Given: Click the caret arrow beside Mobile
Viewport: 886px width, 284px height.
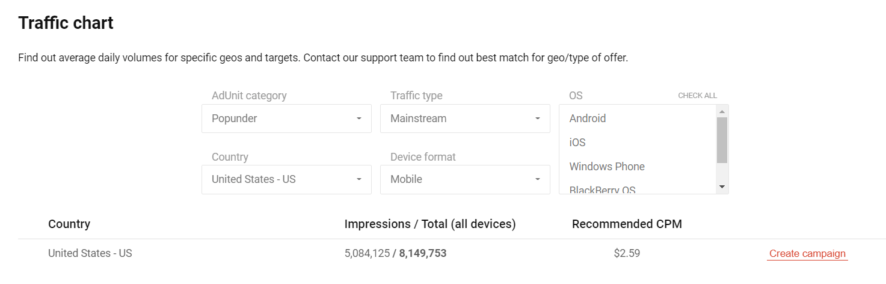Looking at the screenshot, I should (x=538, y=179).
